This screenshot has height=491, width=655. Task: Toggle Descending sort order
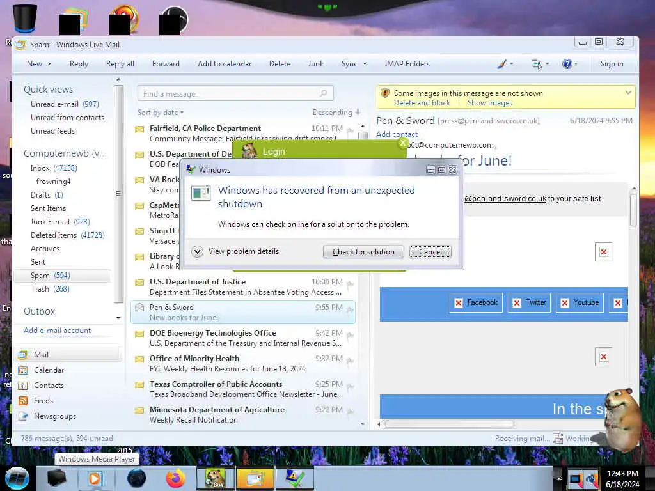click(x=336, y=113)
